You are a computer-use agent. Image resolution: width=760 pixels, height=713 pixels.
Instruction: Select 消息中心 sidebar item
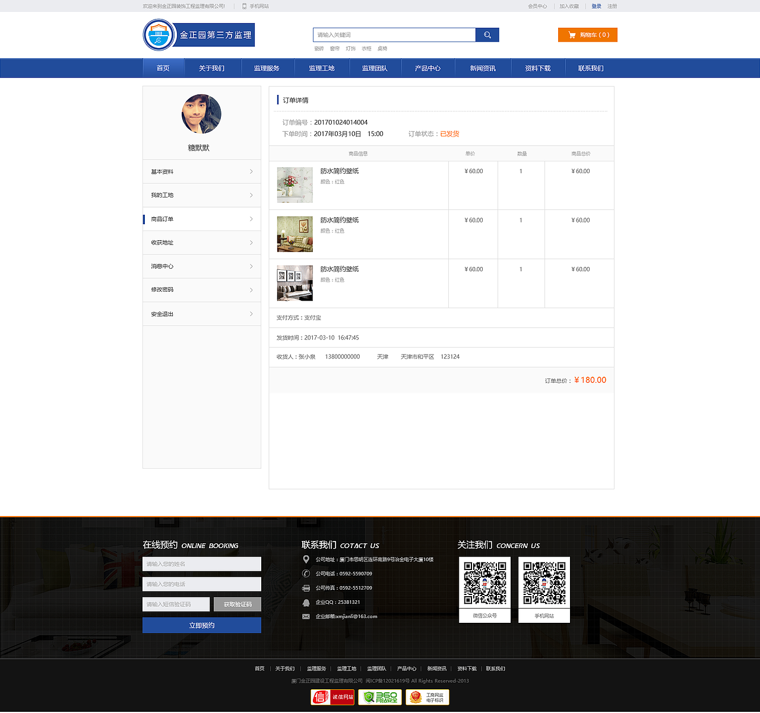tap(202, 266)
